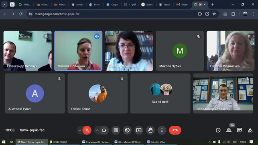Switch to the Історія browser tab
This screenshot has width=258, height=145.
(x=78, y=4)
